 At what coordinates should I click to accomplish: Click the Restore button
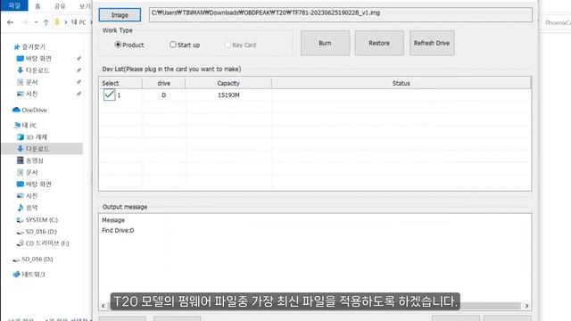tap(379, 43)
